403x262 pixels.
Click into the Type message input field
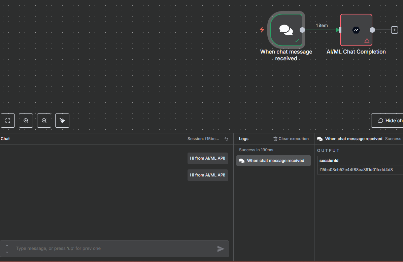click(x=114, y=249)
